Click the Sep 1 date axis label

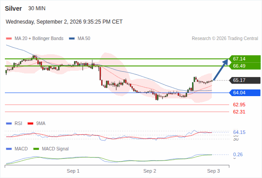(73, 171)
